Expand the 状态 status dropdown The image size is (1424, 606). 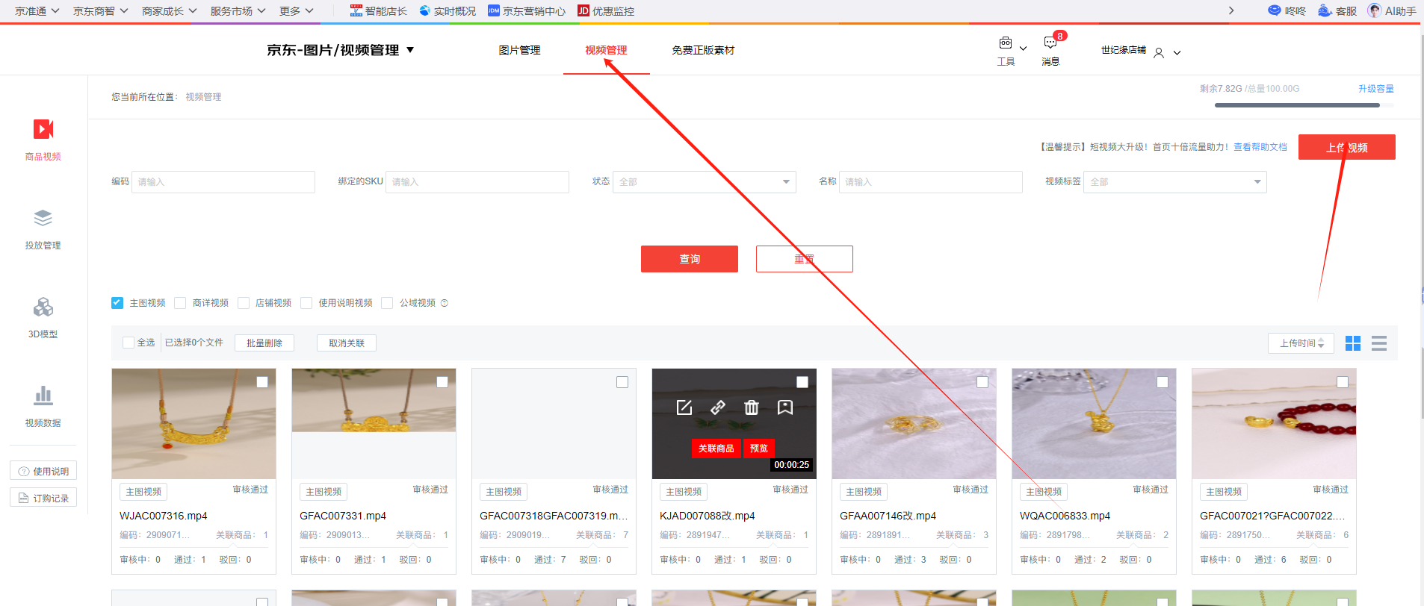point(704,182)
